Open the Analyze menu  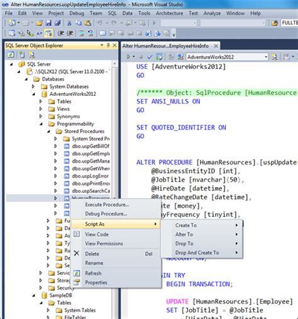pos(212,13)
